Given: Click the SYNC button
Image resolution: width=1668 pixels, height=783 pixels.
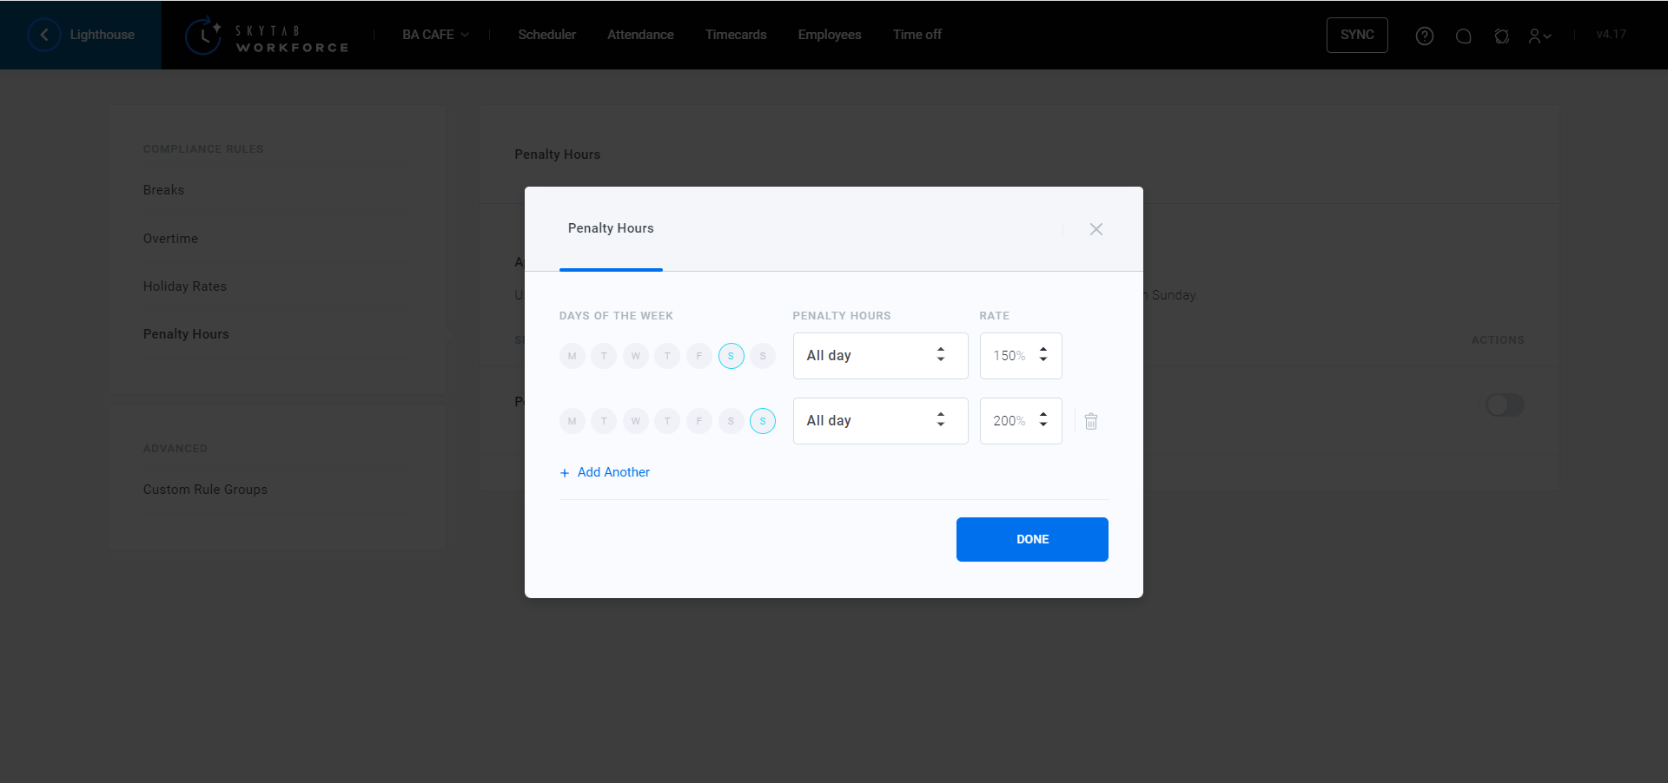Looking at the screenshot, I should [x=1356, y=35].
